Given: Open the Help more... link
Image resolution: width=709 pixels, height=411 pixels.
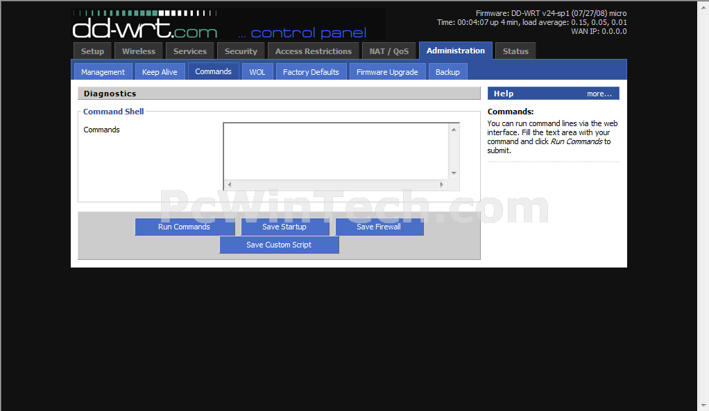Looking at the screenshot, I should point(599,94).
